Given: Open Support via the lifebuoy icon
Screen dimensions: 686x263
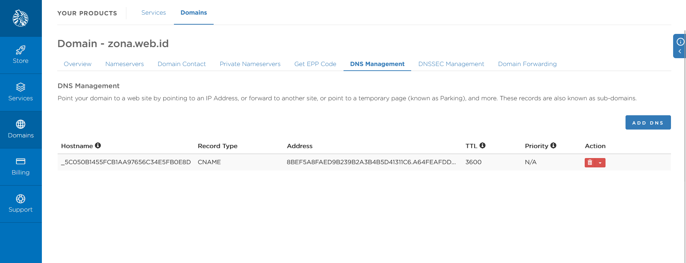Looking at the screenshot, I should (20, 198).
